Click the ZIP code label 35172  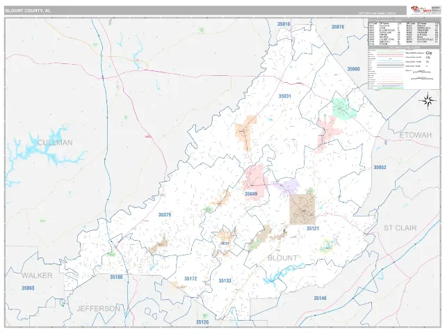coord(191,278)
